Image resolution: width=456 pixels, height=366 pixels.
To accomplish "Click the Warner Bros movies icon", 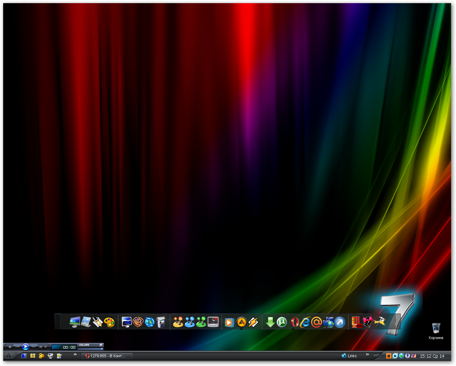I will click(x=137, y=322).
